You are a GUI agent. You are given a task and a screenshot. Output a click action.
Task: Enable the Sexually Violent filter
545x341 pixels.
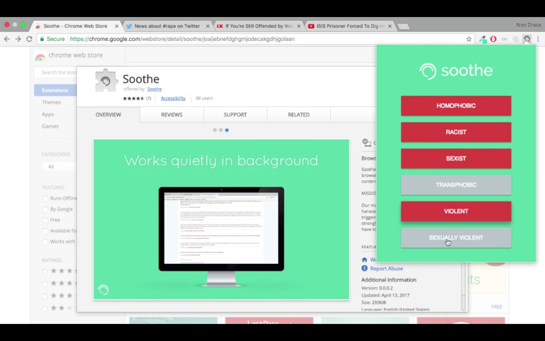(456, 237)
